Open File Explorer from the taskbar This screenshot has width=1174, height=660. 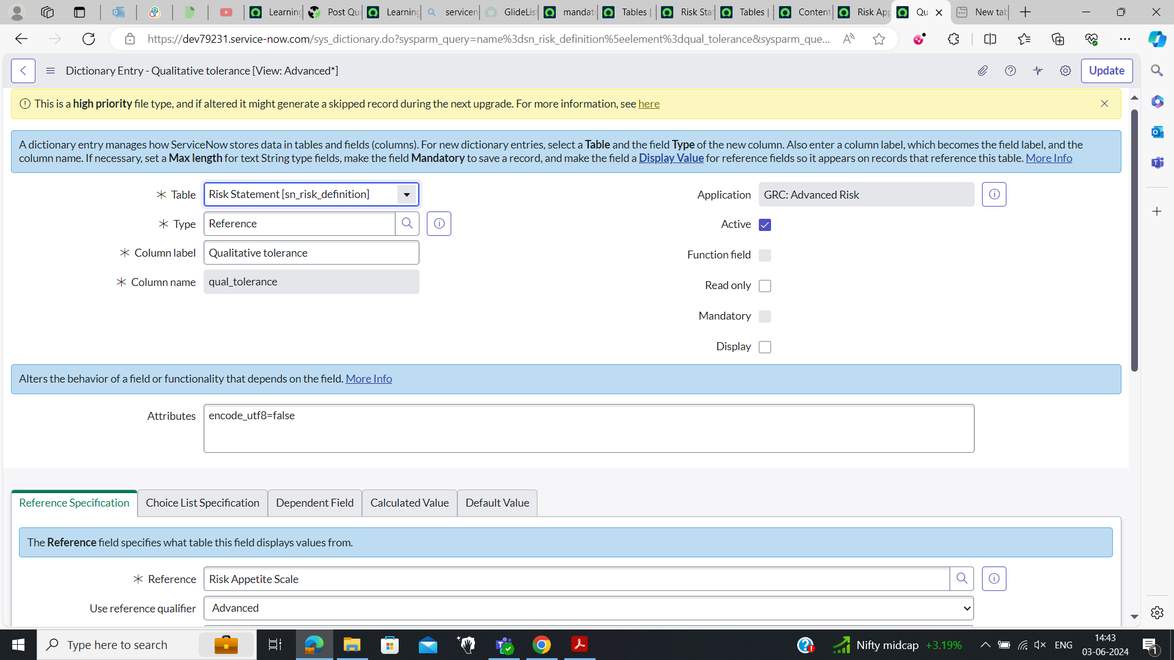point(352,645)
